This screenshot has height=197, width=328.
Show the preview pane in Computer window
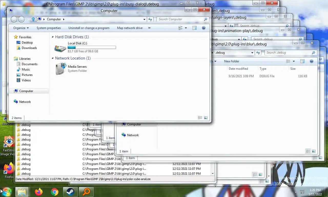click(194, 28)
